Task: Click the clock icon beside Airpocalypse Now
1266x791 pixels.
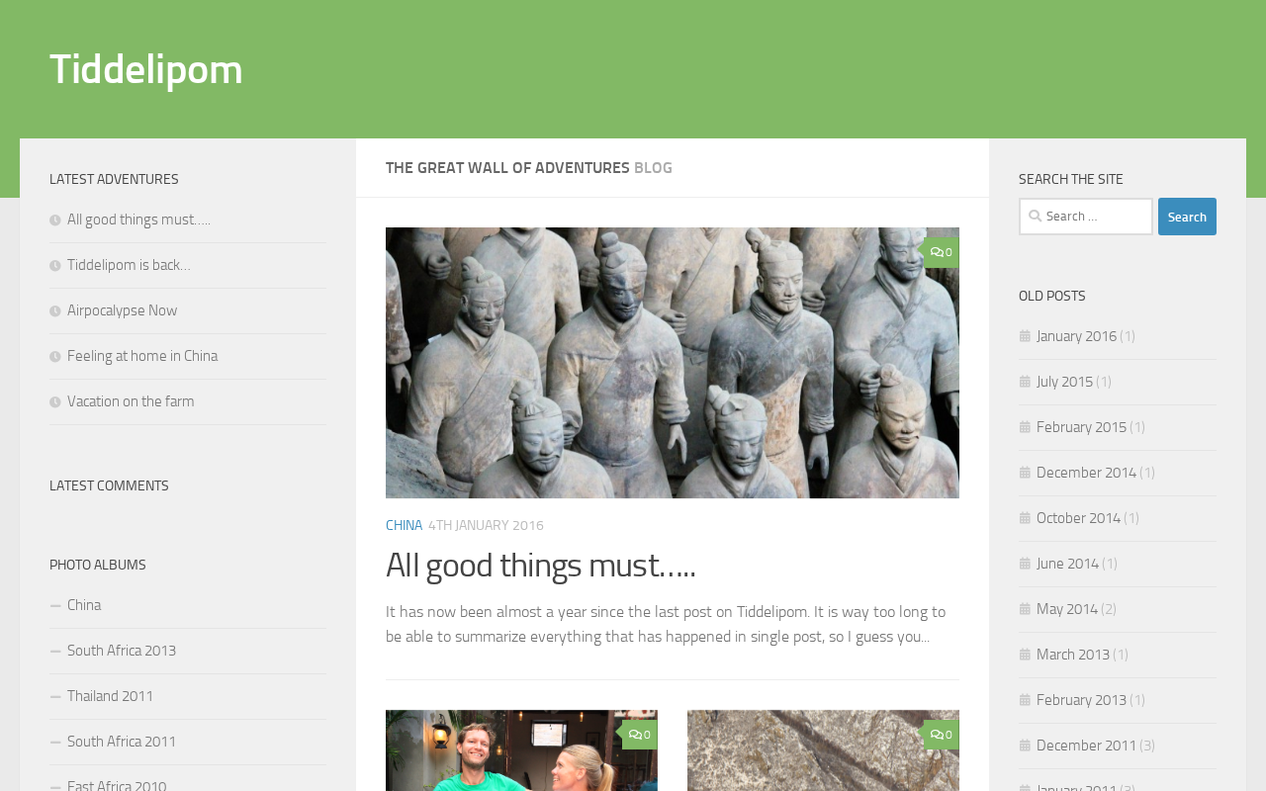Action: coord(55,311)
